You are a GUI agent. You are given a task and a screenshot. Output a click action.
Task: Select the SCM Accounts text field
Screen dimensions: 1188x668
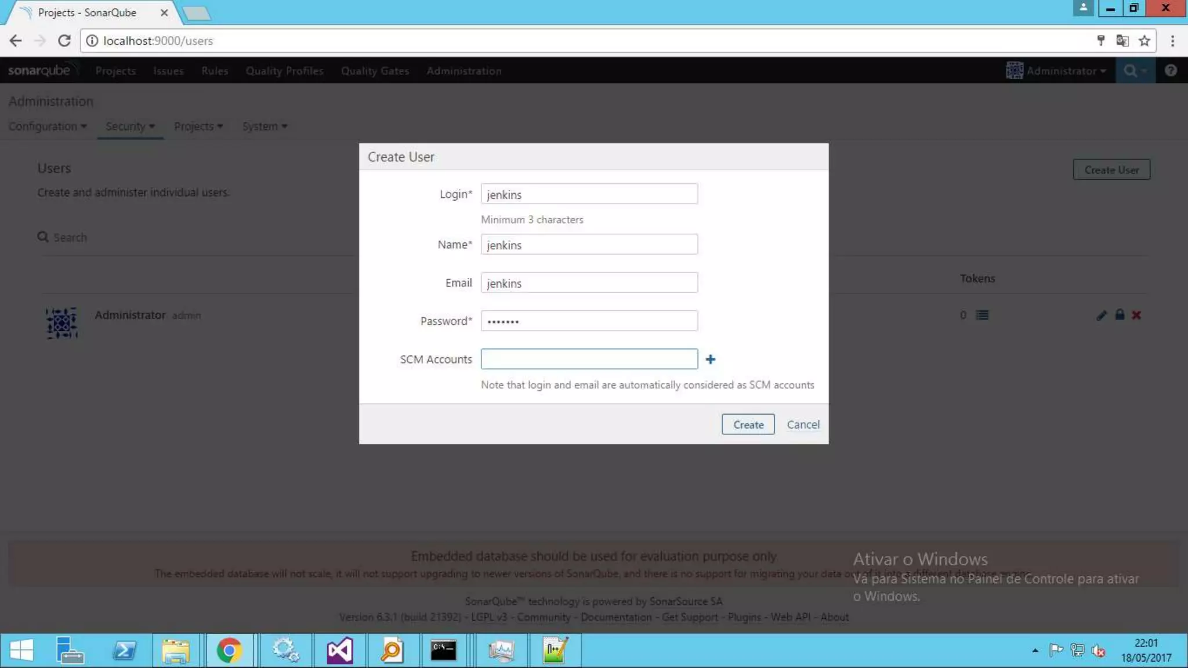coord(589,360)
